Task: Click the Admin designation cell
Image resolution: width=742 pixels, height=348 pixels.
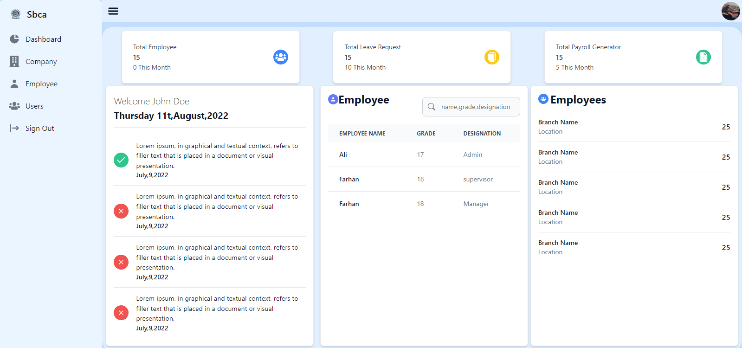Action: [473, 155]
